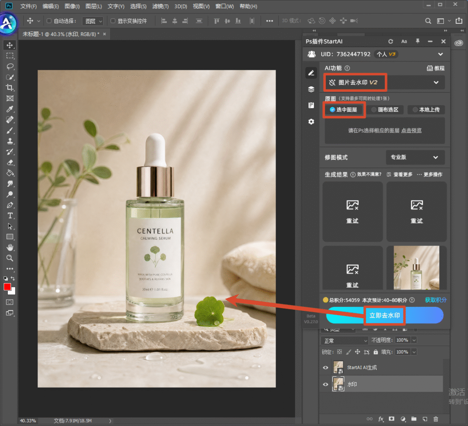Open the workspace switcher dropdown
Screen dimensions: 468x426
(443, 21)
